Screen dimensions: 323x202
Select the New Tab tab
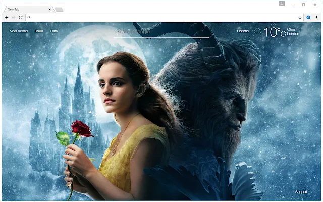(x=29, y=9)
